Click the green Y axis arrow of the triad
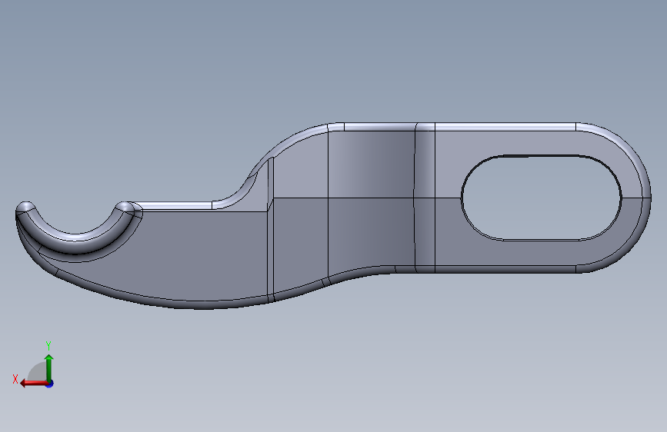The width and height of the screenshot is (667, 432). pyautogui.click(x=49, y=367)
